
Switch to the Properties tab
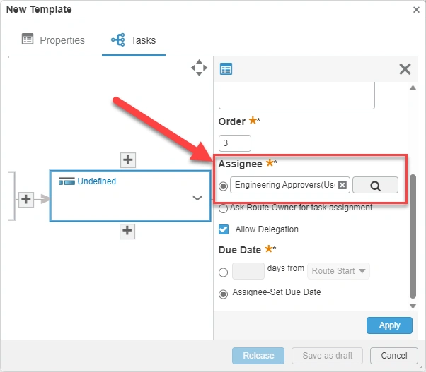coord(53,40)
